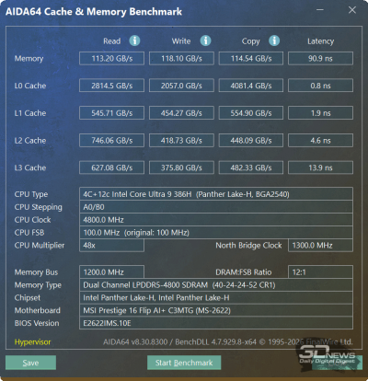Click the CPU Type field
The image size is (368, 381).
pyautogui.click(x=216, y=194)
